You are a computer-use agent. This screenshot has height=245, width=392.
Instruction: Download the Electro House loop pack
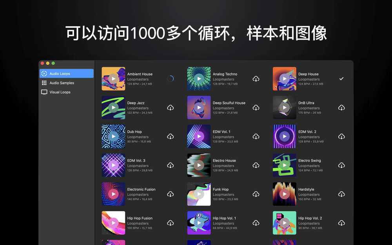256,165
